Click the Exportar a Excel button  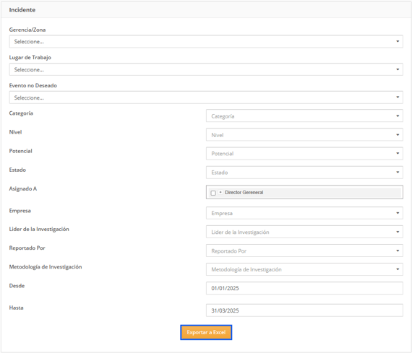click(206, 332)
